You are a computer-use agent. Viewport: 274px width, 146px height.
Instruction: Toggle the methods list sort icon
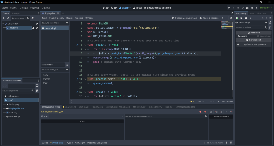pyautogui.click(x=67, y=65)
